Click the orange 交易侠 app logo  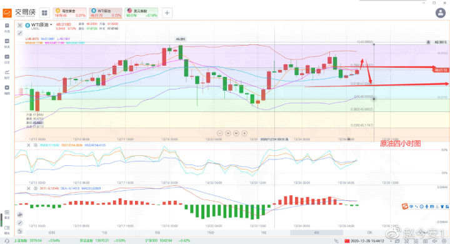pyautogui.click(x=7, y=13)
